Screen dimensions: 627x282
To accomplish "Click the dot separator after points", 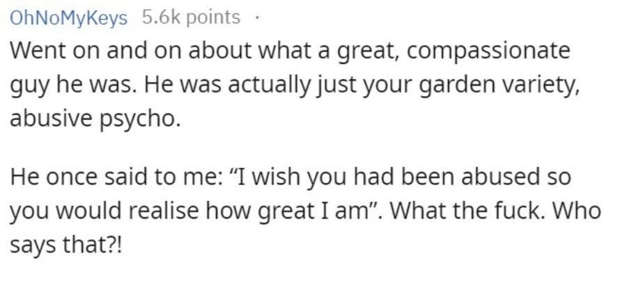I will click(x=256, y=17).
